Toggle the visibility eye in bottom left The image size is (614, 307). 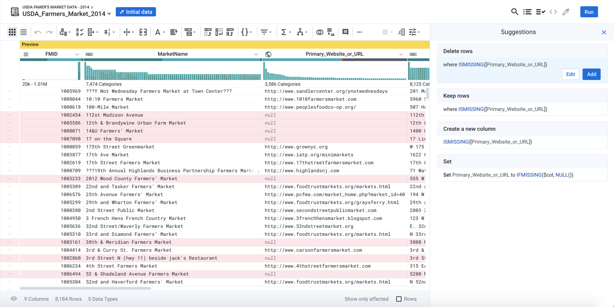14,299
